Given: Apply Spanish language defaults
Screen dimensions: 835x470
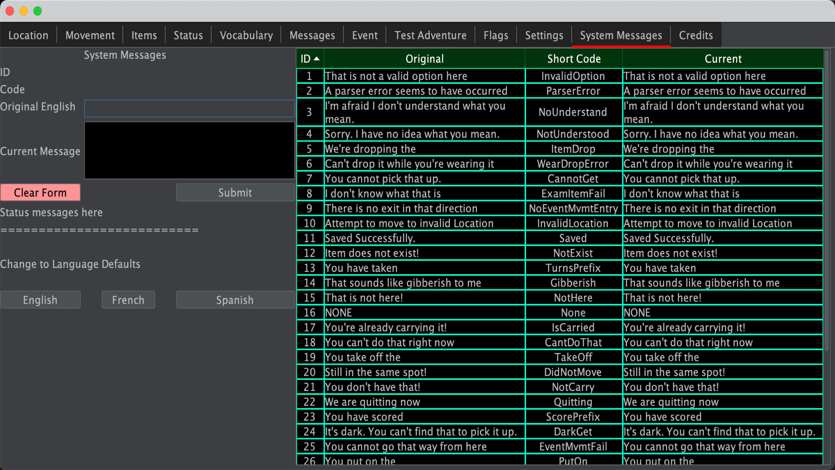Looking at the screenshot, I should [235, 300].
